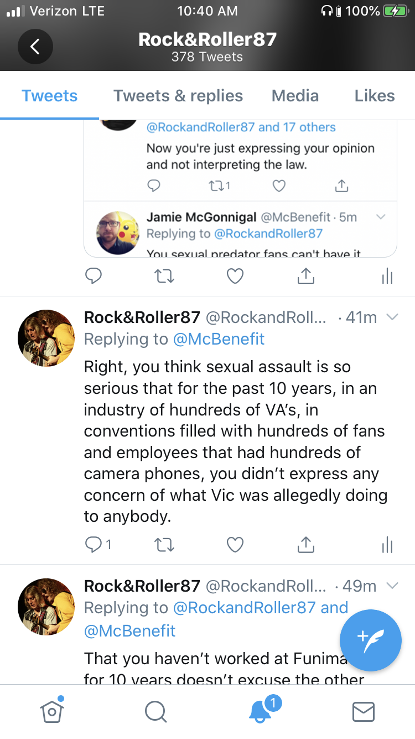Open the compose tweet floating button
The height and width of the screenshot is (739, 415).
(x=370, y=640)
